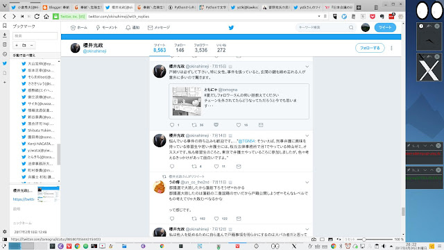Toggle tab tiling icon in status bar

click(322, 240)
